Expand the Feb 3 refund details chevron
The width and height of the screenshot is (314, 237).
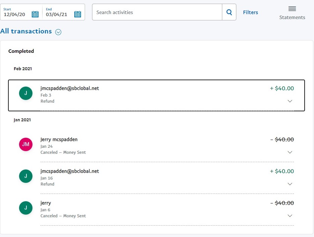coord(290,101)
